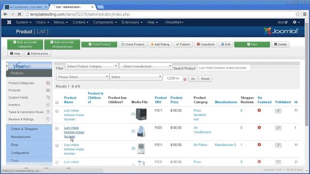This screenshot has width=310, height=174.
Task: Open the media file thumbnail for PS71
Action: point(141,114)
